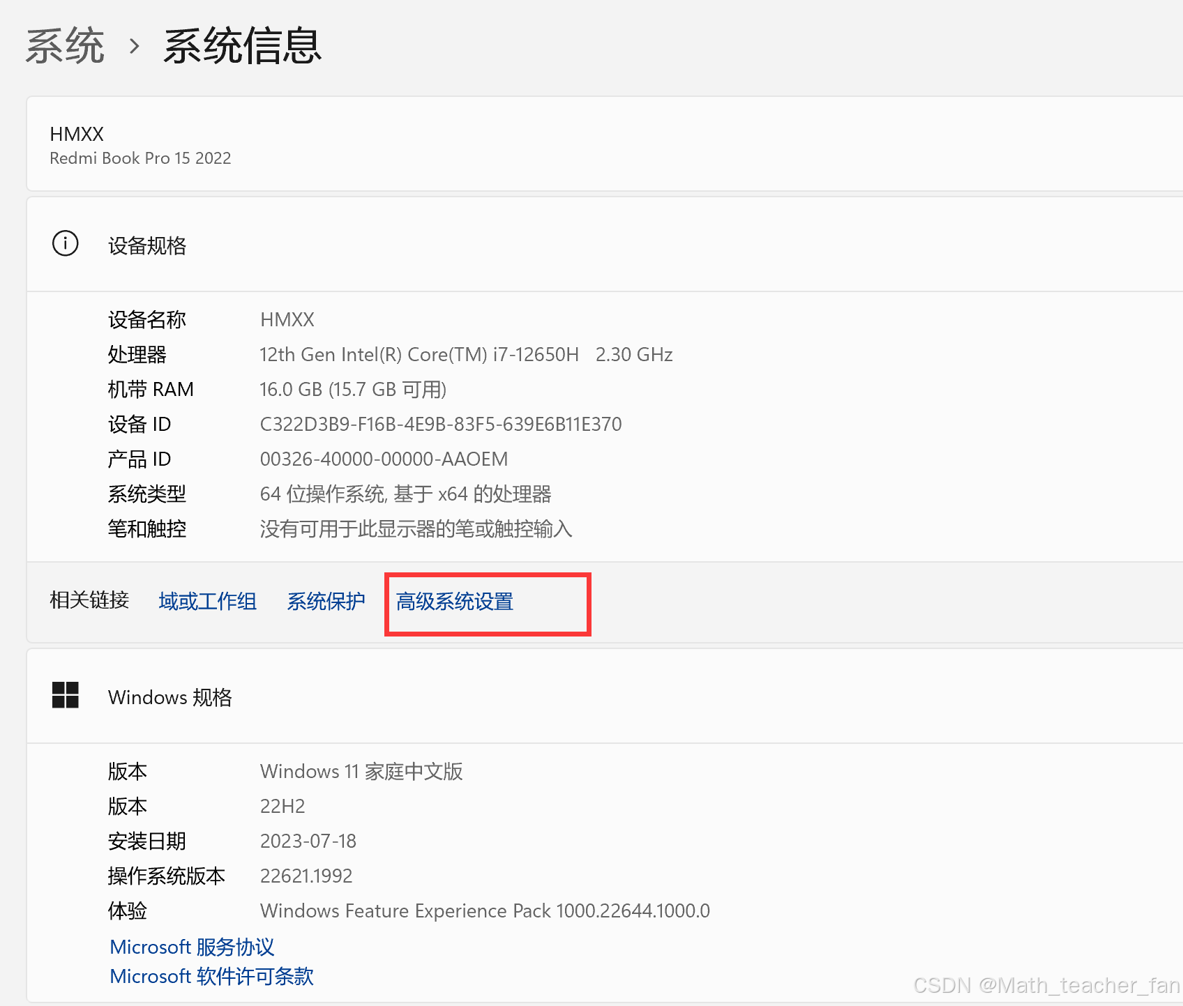
Task: Open the 域或工作组 link
Action: tap(207, 601)
